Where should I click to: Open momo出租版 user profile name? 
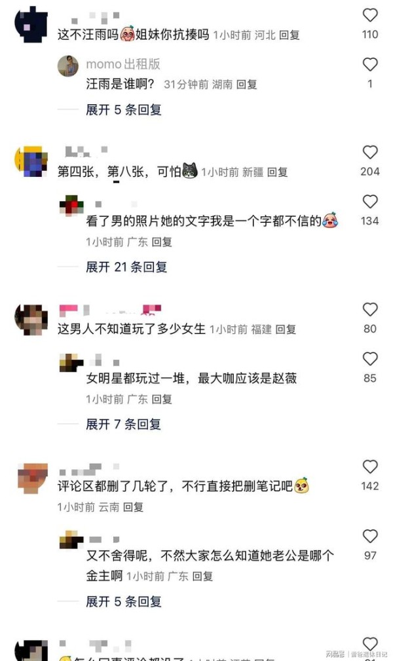[x=123, y=64]
